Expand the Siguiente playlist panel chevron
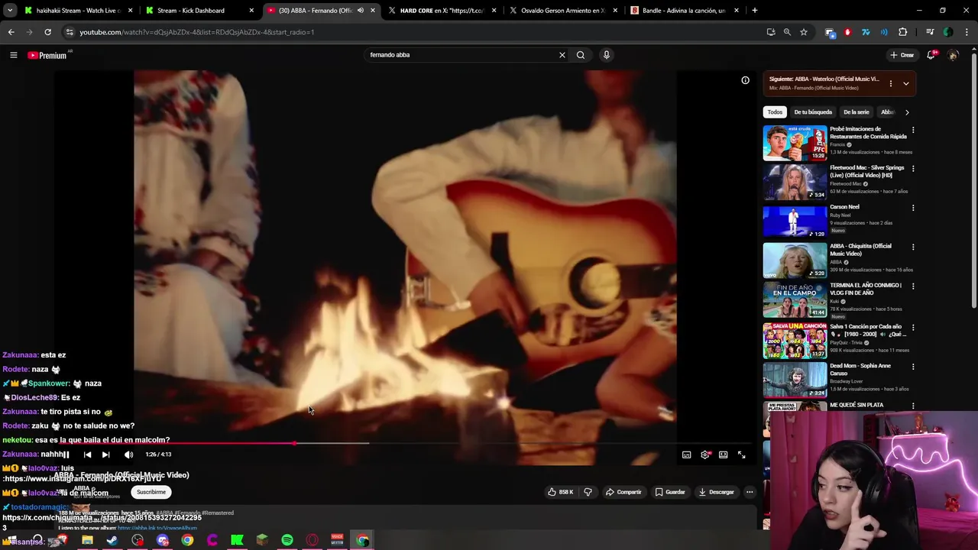Screen dimensions: 978x550 [905, 84]
